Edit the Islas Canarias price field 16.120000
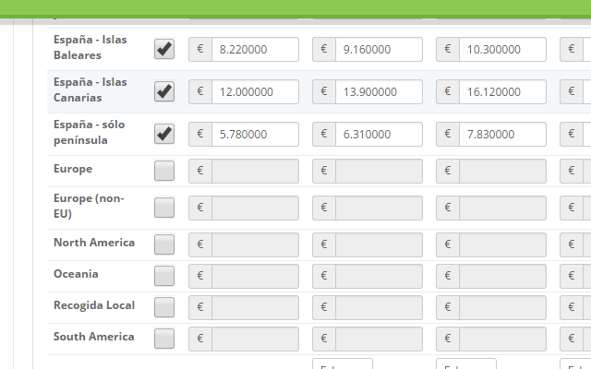 [x=502, y=92]
